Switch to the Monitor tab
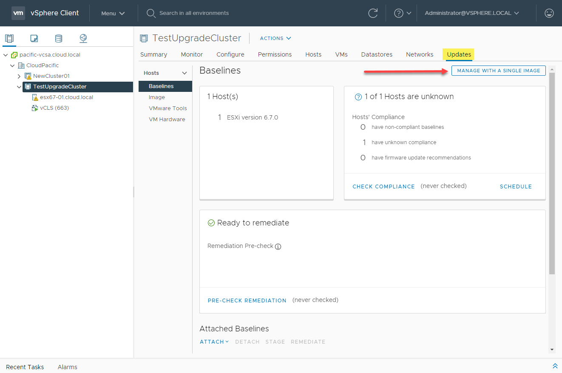This screenshot has width=562, height=373. coord(192,54)
